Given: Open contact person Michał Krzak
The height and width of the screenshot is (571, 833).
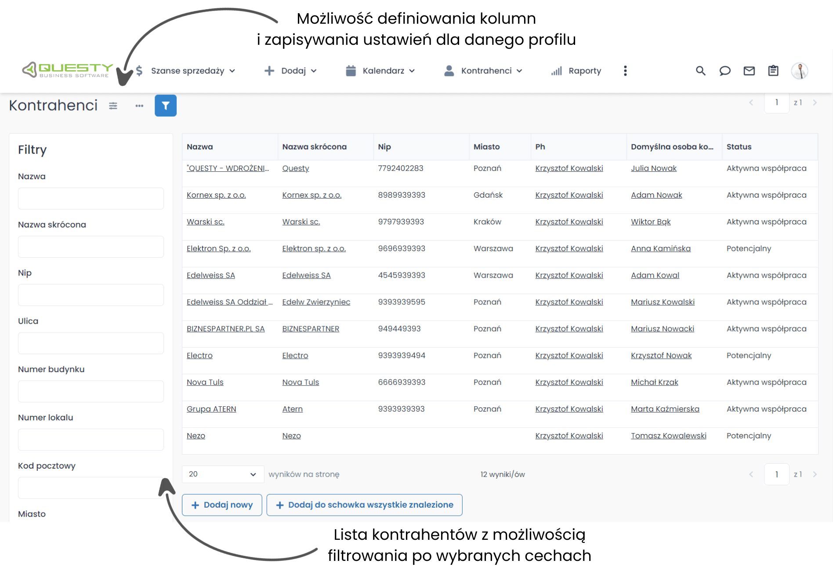Looking at the screenshot, I should click(655, 382).
